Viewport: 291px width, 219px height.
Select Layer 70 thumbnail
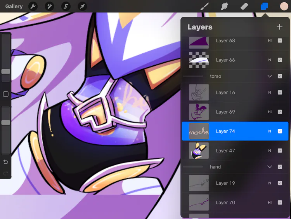tap(199, 202)
